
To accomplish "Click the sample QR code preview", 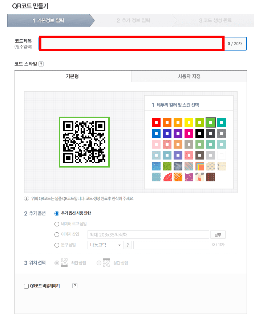I will (84, 142).
